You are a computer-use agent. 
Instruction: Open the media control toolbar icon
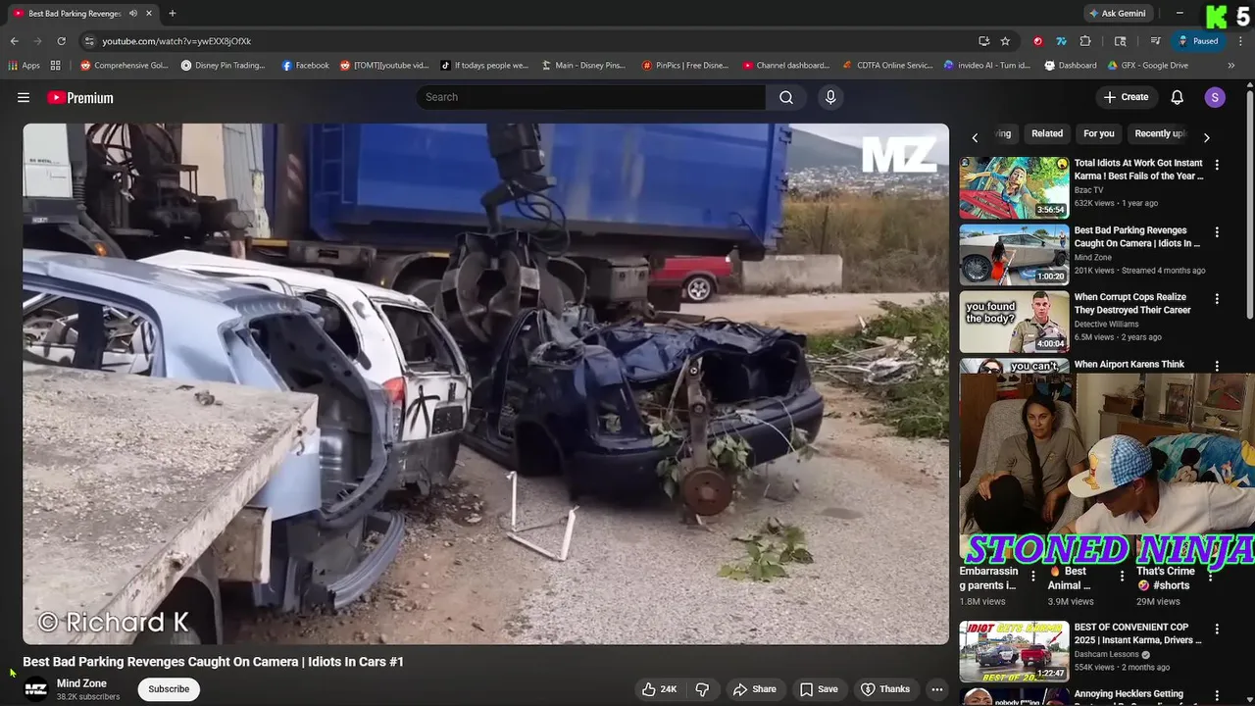[x=1156, y=41]
